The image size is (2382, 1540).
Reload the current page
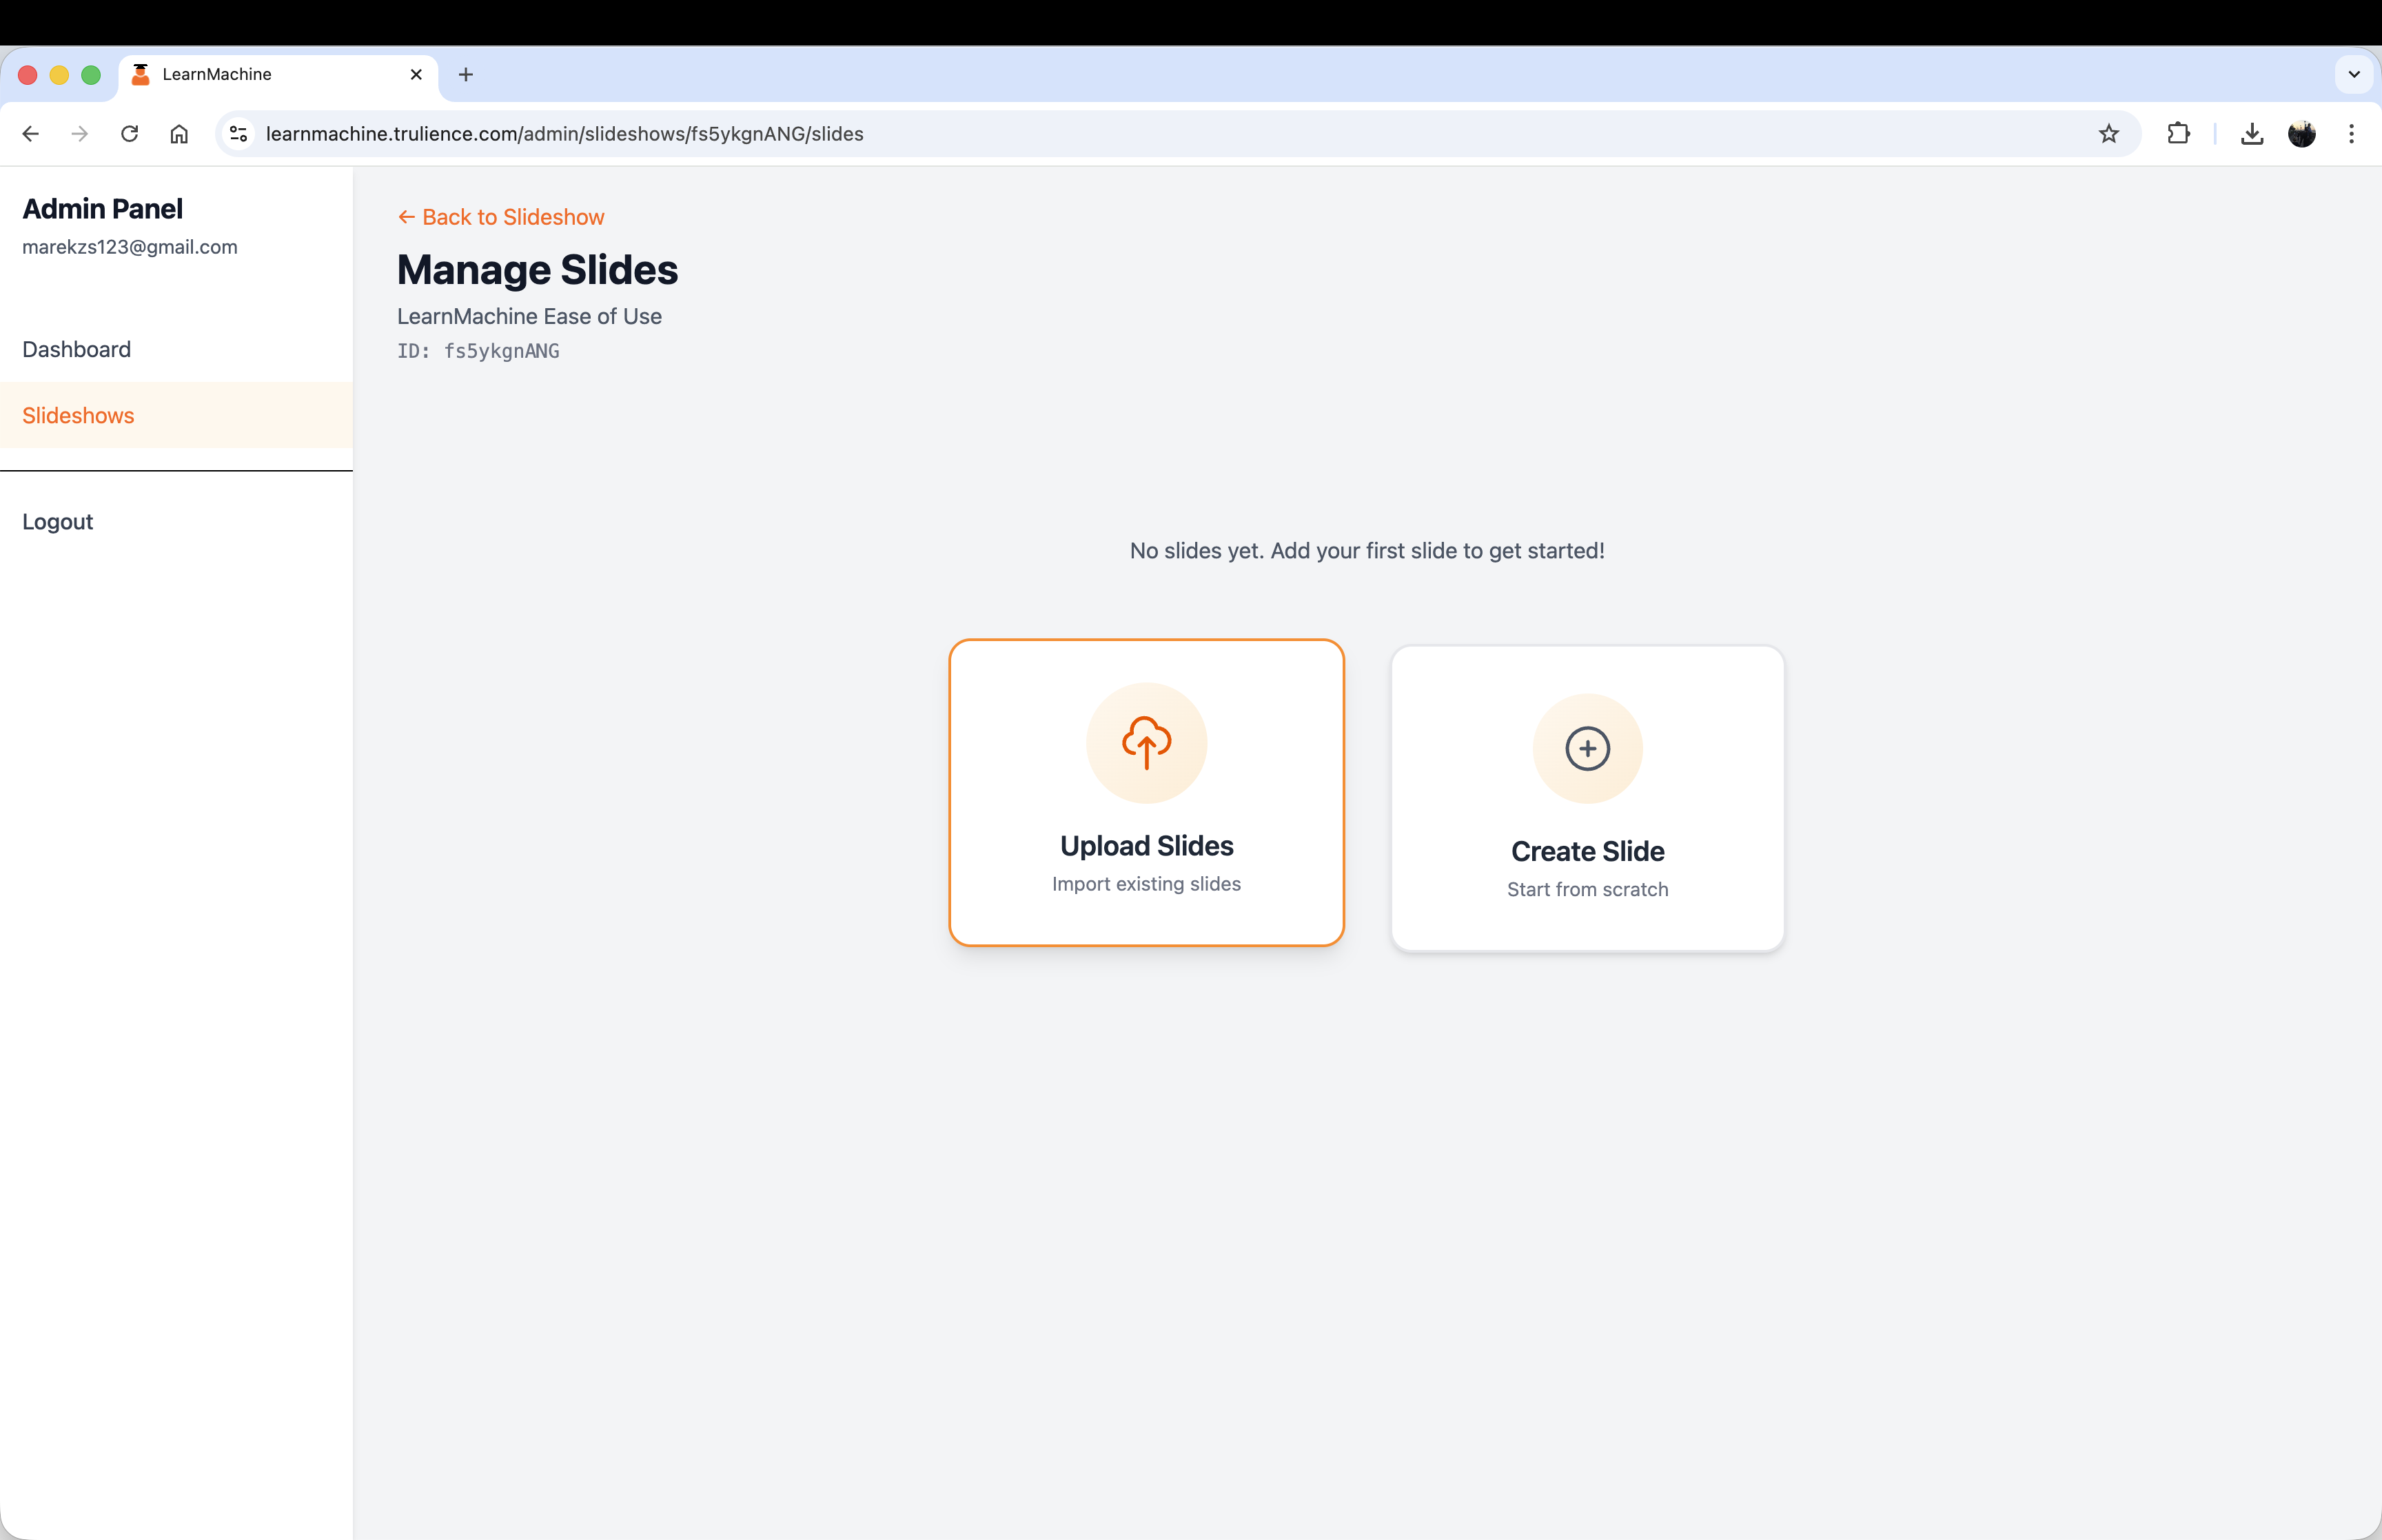pyautogui.click(x=130, y=134)
